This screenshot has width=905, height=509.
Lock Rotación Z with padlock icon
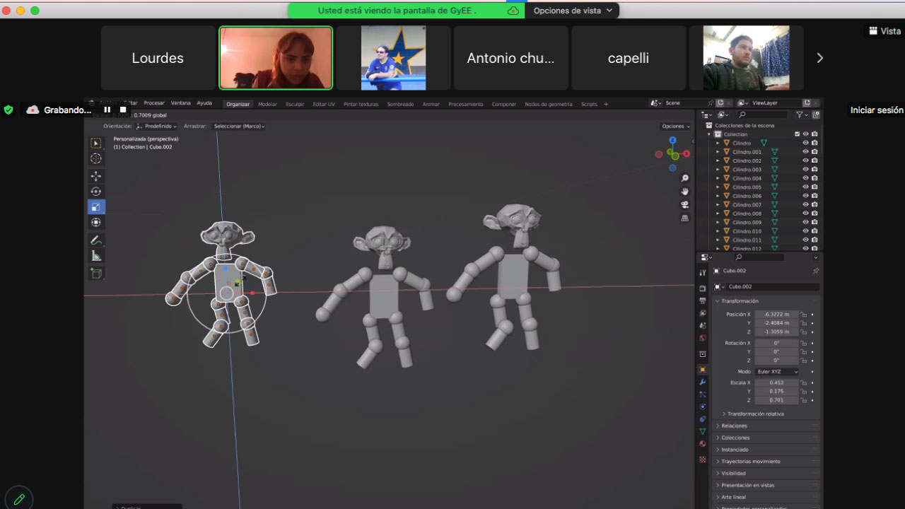click(x=804, y=360)
